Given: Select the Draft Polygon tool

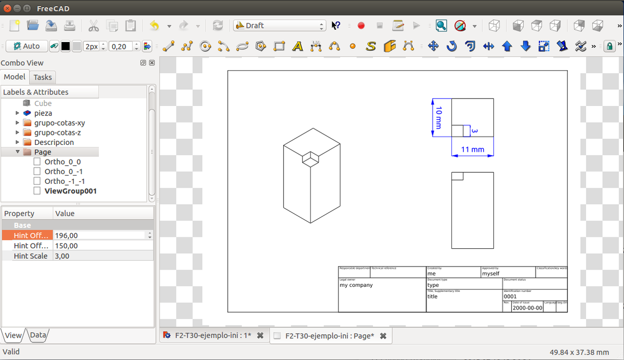Looking at the screenshot, I should click(x=261, y=46).
